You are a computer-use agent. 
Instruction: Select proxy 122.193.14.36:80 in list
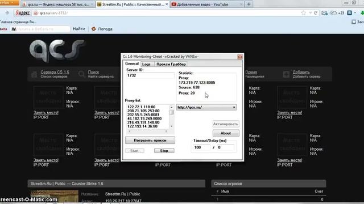pos(142,126)
